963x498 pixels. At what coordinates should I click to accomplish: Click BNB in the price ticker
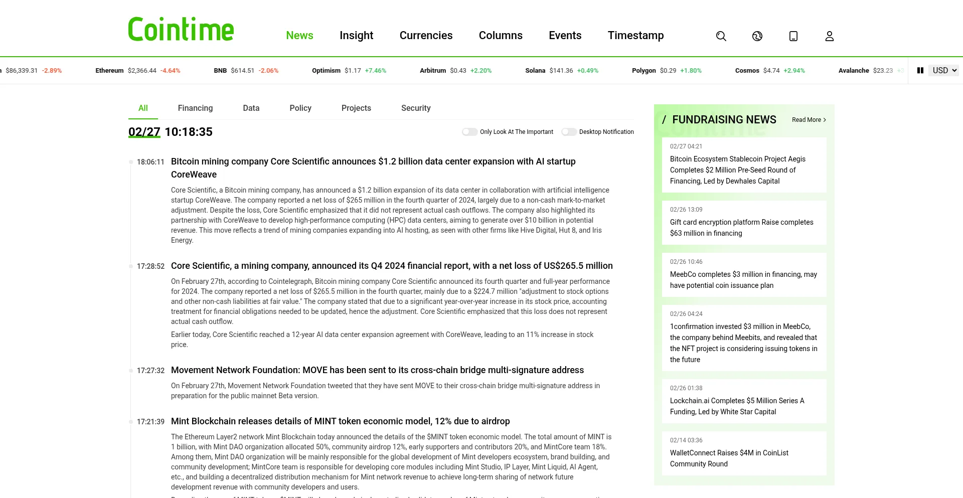[x=220, y=71]
